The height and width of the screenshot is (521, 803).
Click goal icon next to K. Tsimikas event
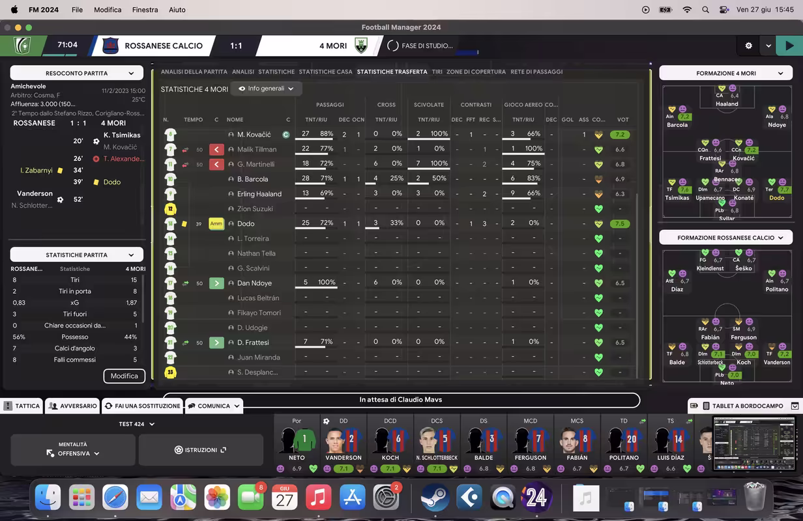coord(96,141)
